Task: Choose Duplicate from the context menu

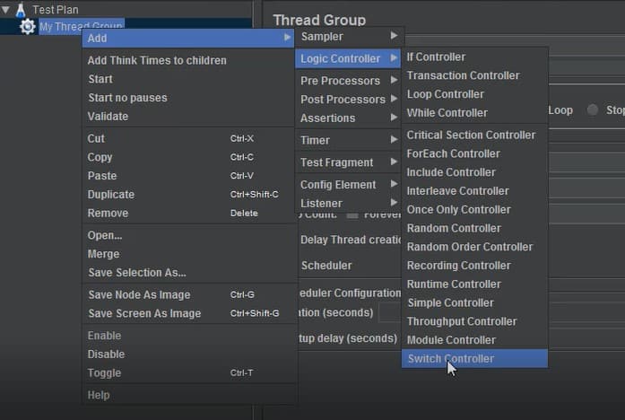Action: [188, 195]
